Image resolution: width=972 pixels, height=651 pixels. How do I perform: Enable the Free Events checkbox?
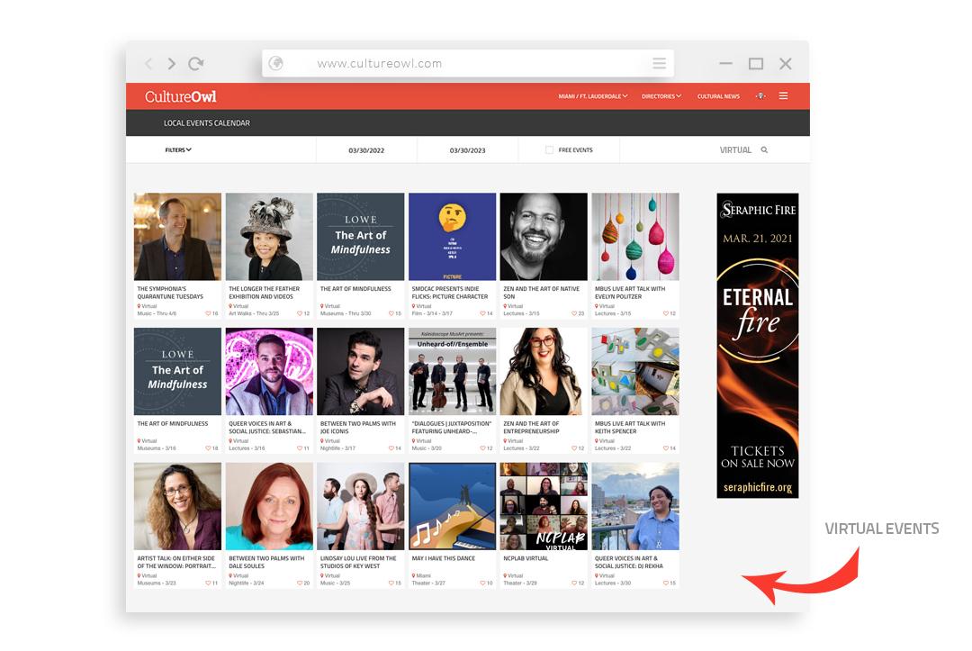coord(549,150)
